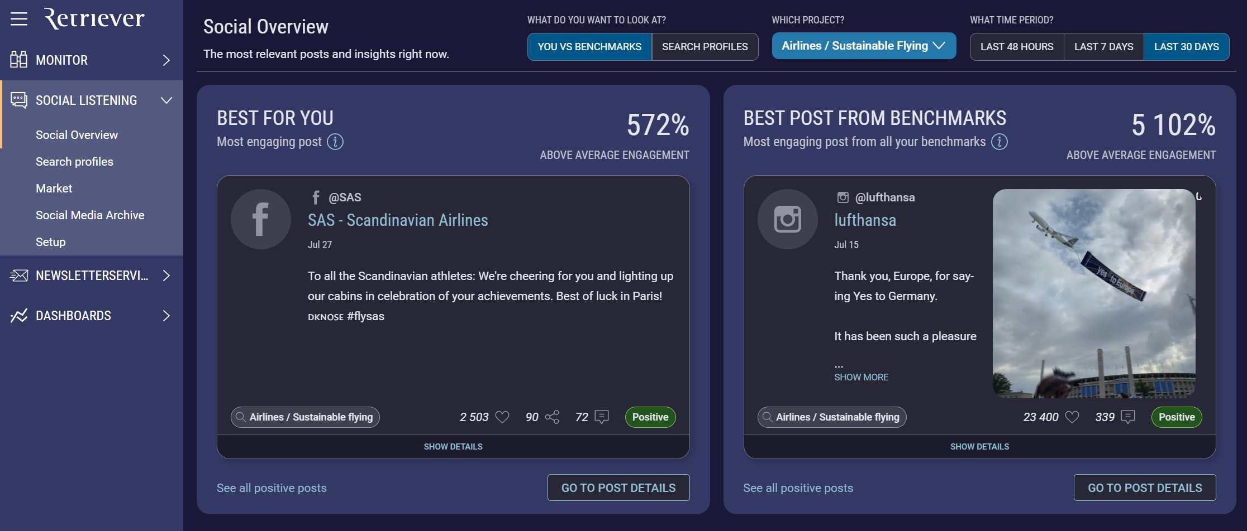The image size is (1247, 531).
Task: Select LAST 7 DAYS time period
Action: pyautogui.click(x=1103, y=47)
